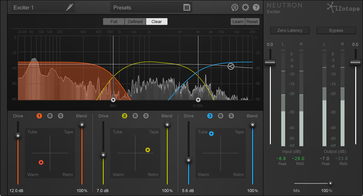Click the Bypass button
The width and height of the screenshot is (363, 196).
click(336, 30)
